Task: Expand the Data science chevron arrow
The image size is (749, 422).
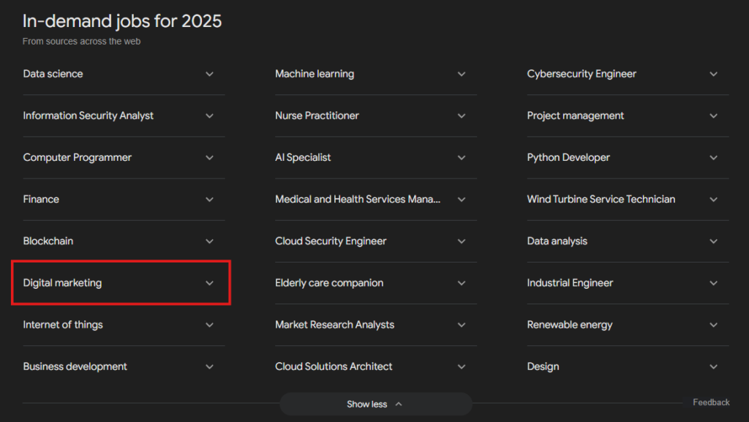Action: tap(209, 74)
